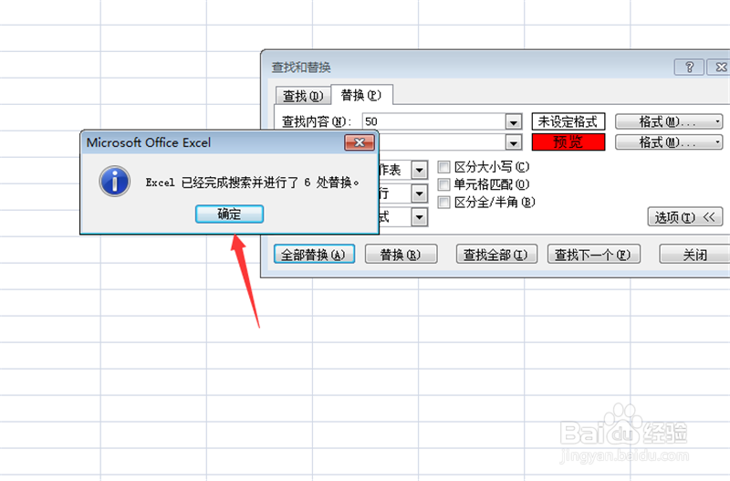Enable the 单元格匹配 checkbox
The width and height of the screenshot is (730, 481).
(444, 184)
